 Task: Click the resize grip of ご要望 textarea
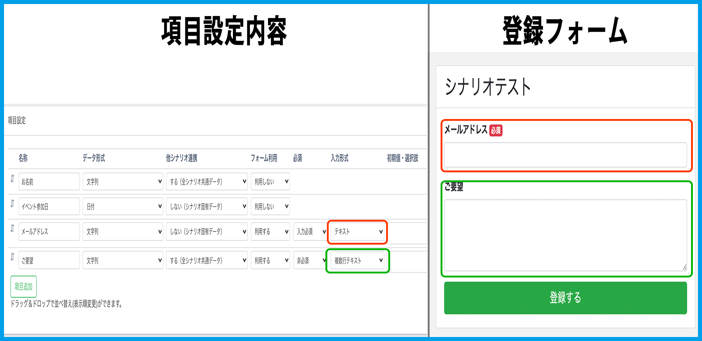[x=684, y=268]
